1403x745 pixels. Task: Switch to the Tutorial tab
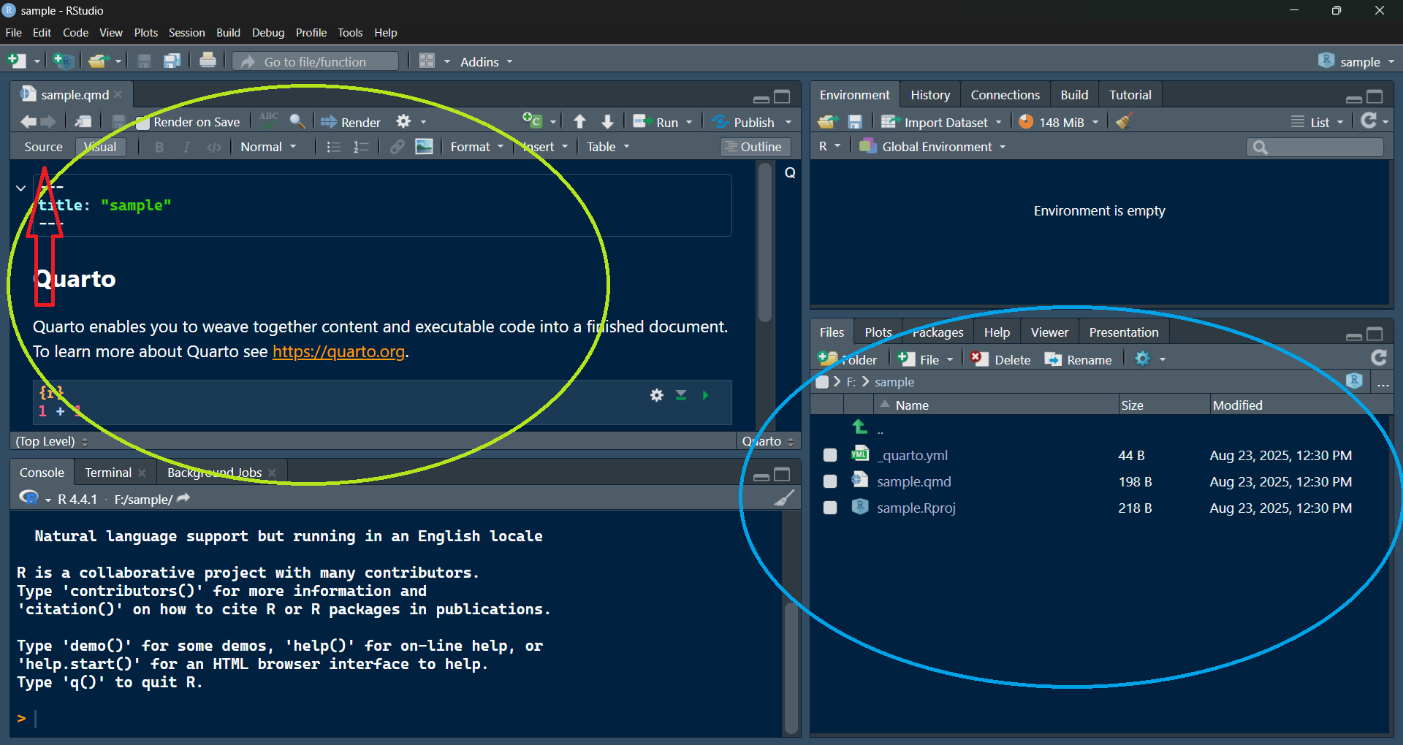click(1130, 95)
